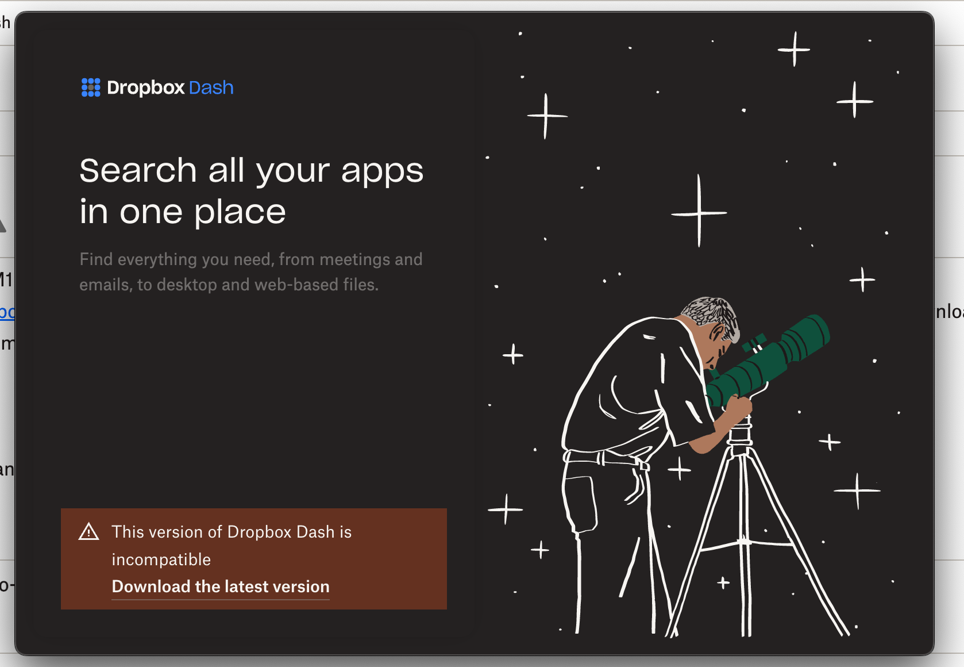
Task: Click the large star above the telescope man
Action: click(x=700, y=213)
